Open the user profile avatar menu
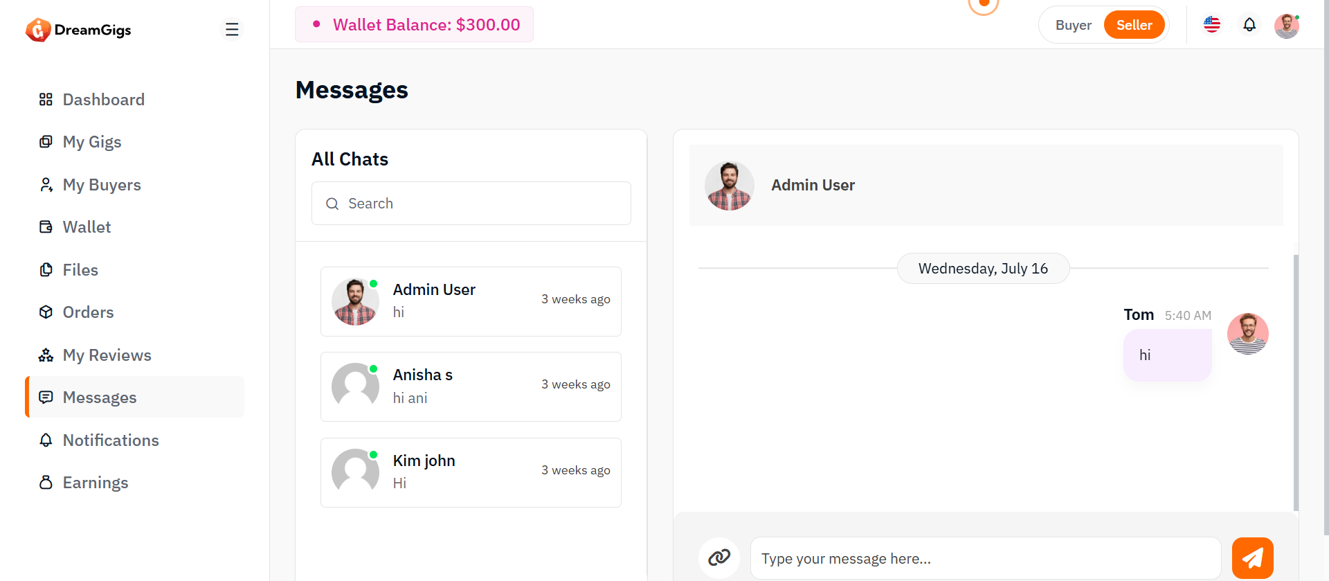 tap(1286, 26)
